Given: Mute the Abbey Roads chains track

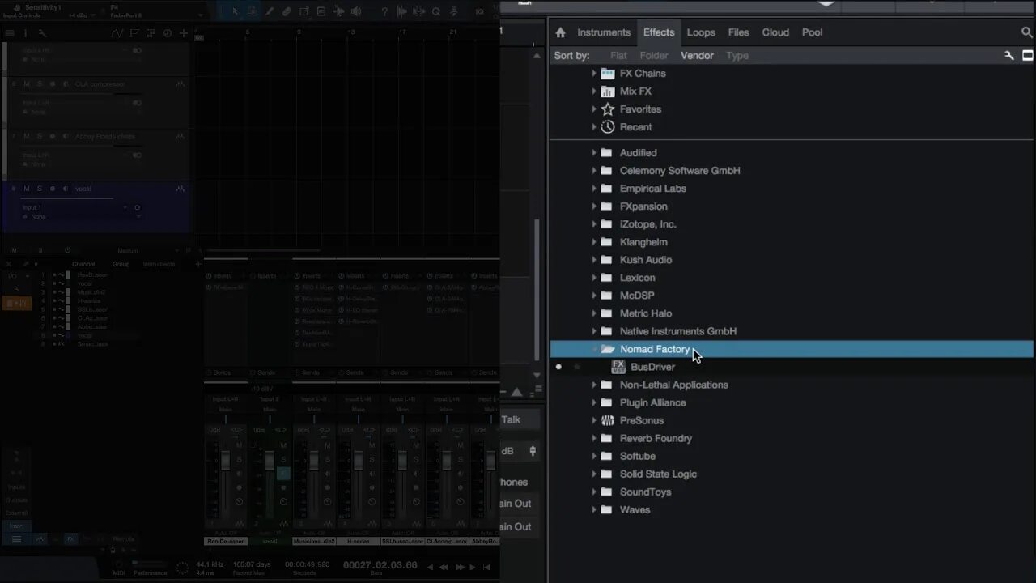Looking at the screenshot, I should click(x=26, y=136).
